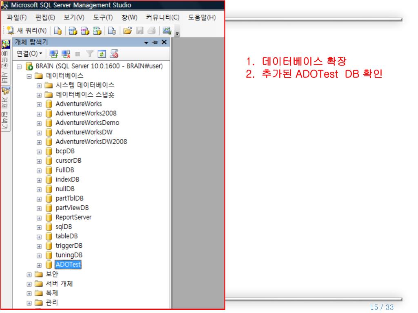
Task: Open the 도움말(H) menu
Action: 202,18
